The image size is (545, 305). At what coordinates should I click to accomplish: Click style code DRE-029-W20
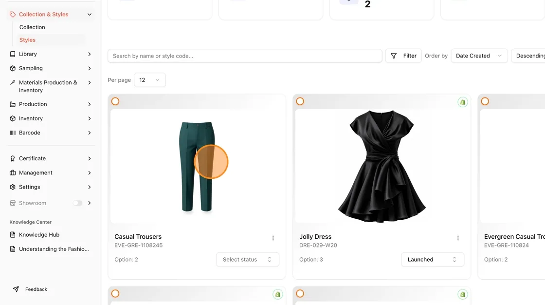click(x=318, y=245)
